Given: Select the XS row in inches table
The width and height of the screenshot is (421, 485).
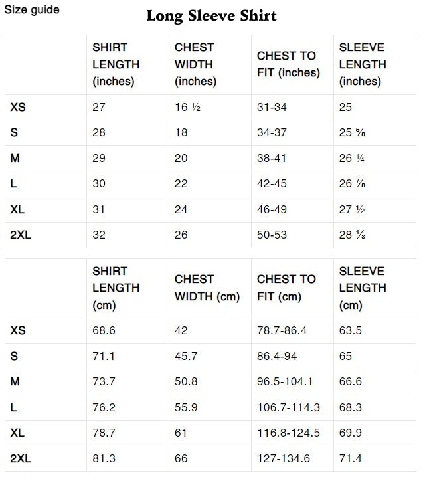Looking at the screenshot, I should [18, 107].
